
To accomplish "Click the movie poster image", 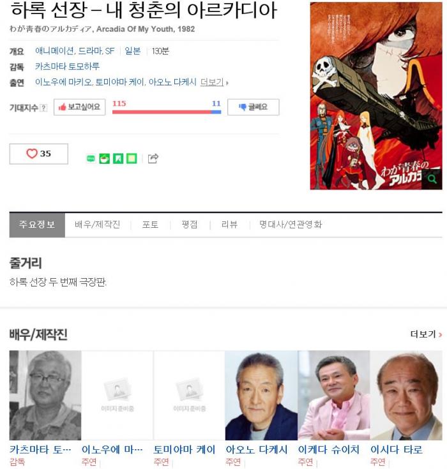I will point(376,96).
